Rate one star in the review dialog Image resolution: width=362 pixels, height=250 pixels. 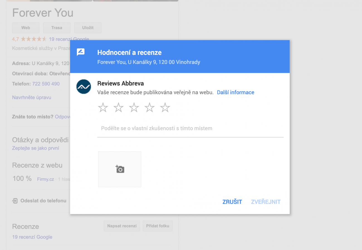(103, 107)
